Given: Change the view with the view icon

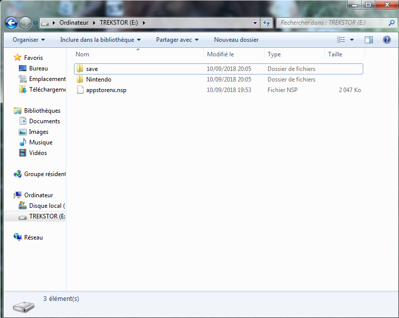Looking at the screenshot, I should coord(341,40).
